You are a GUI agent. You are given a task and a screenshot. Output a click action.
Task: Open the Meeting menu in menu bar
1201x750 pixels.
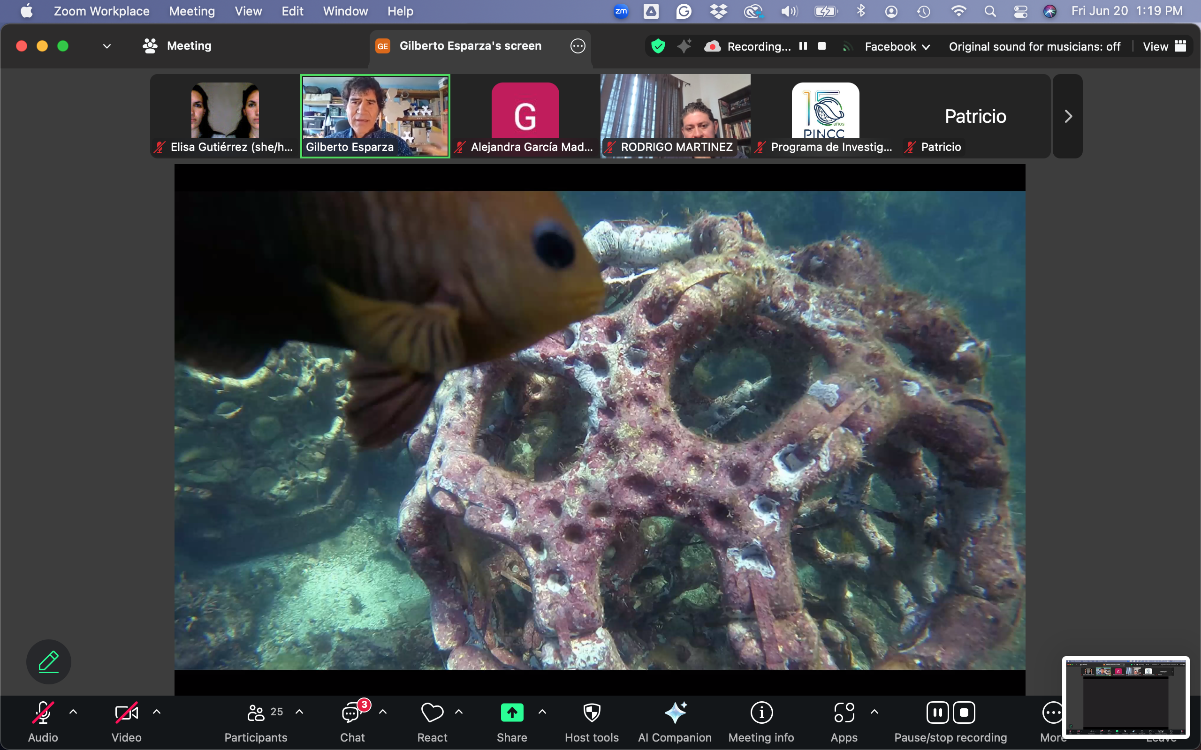(x=191, y=11)
